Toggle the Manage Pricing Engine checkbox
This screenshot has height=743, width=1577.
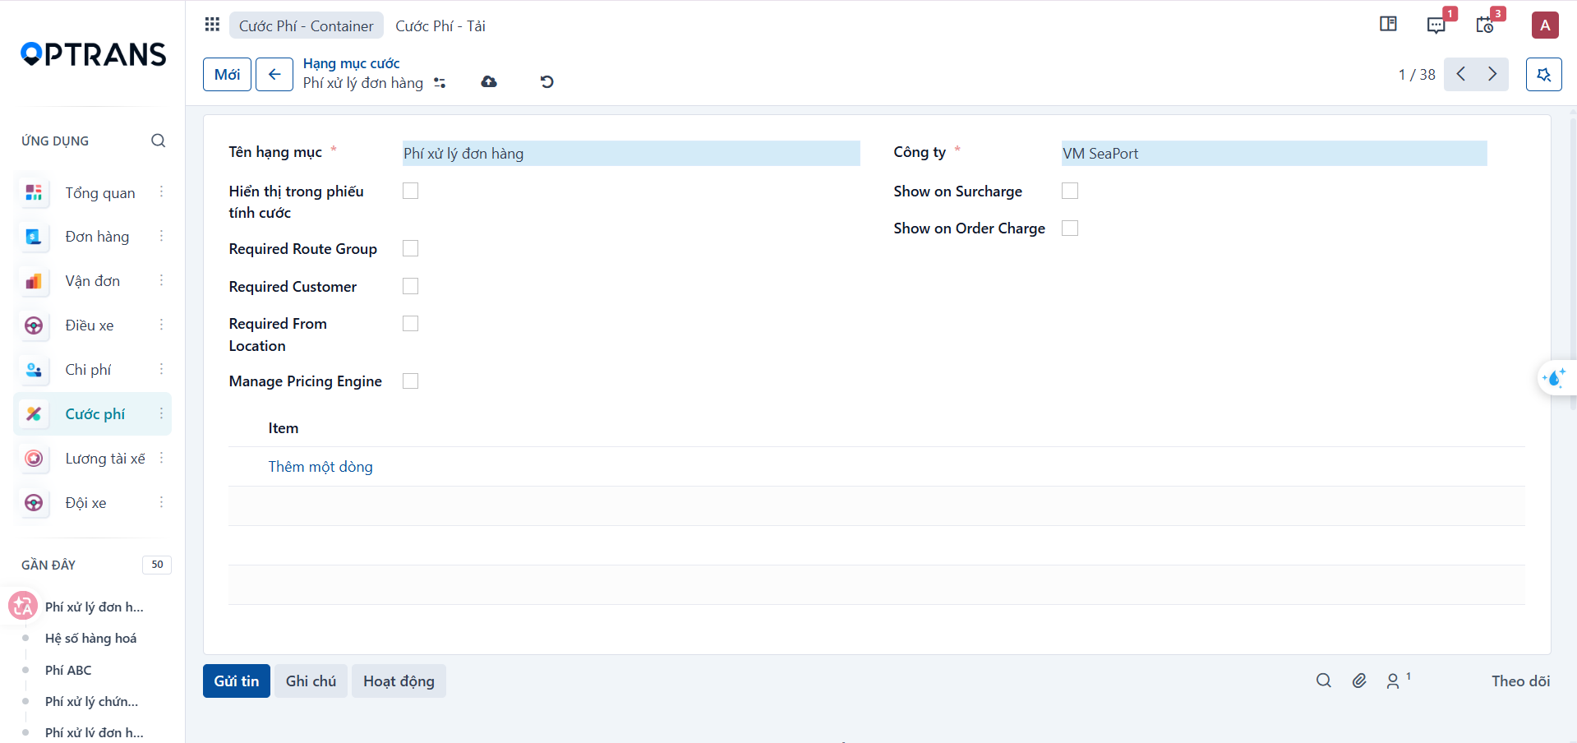411,381
